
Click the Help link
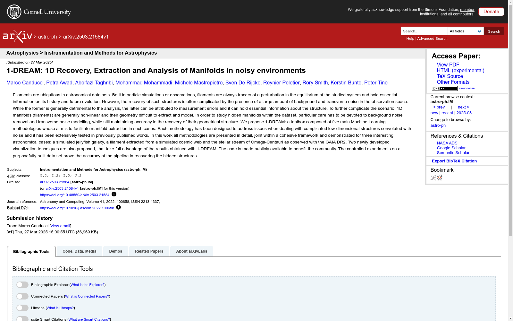pos(410,39)
